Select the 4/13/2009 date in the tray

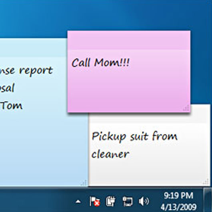[x=178, y=207]
